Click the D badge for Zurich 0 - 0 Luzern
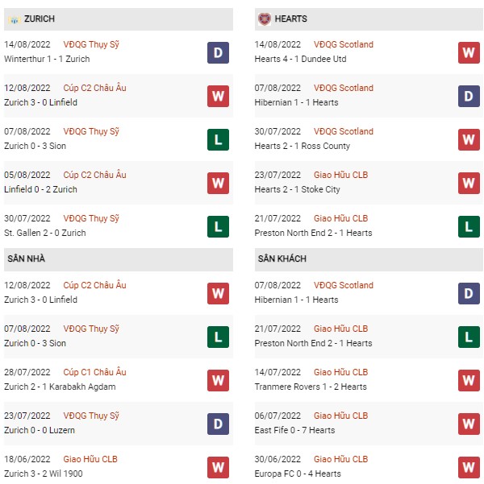This screenshot has width=484, height=484. [218, 424]
